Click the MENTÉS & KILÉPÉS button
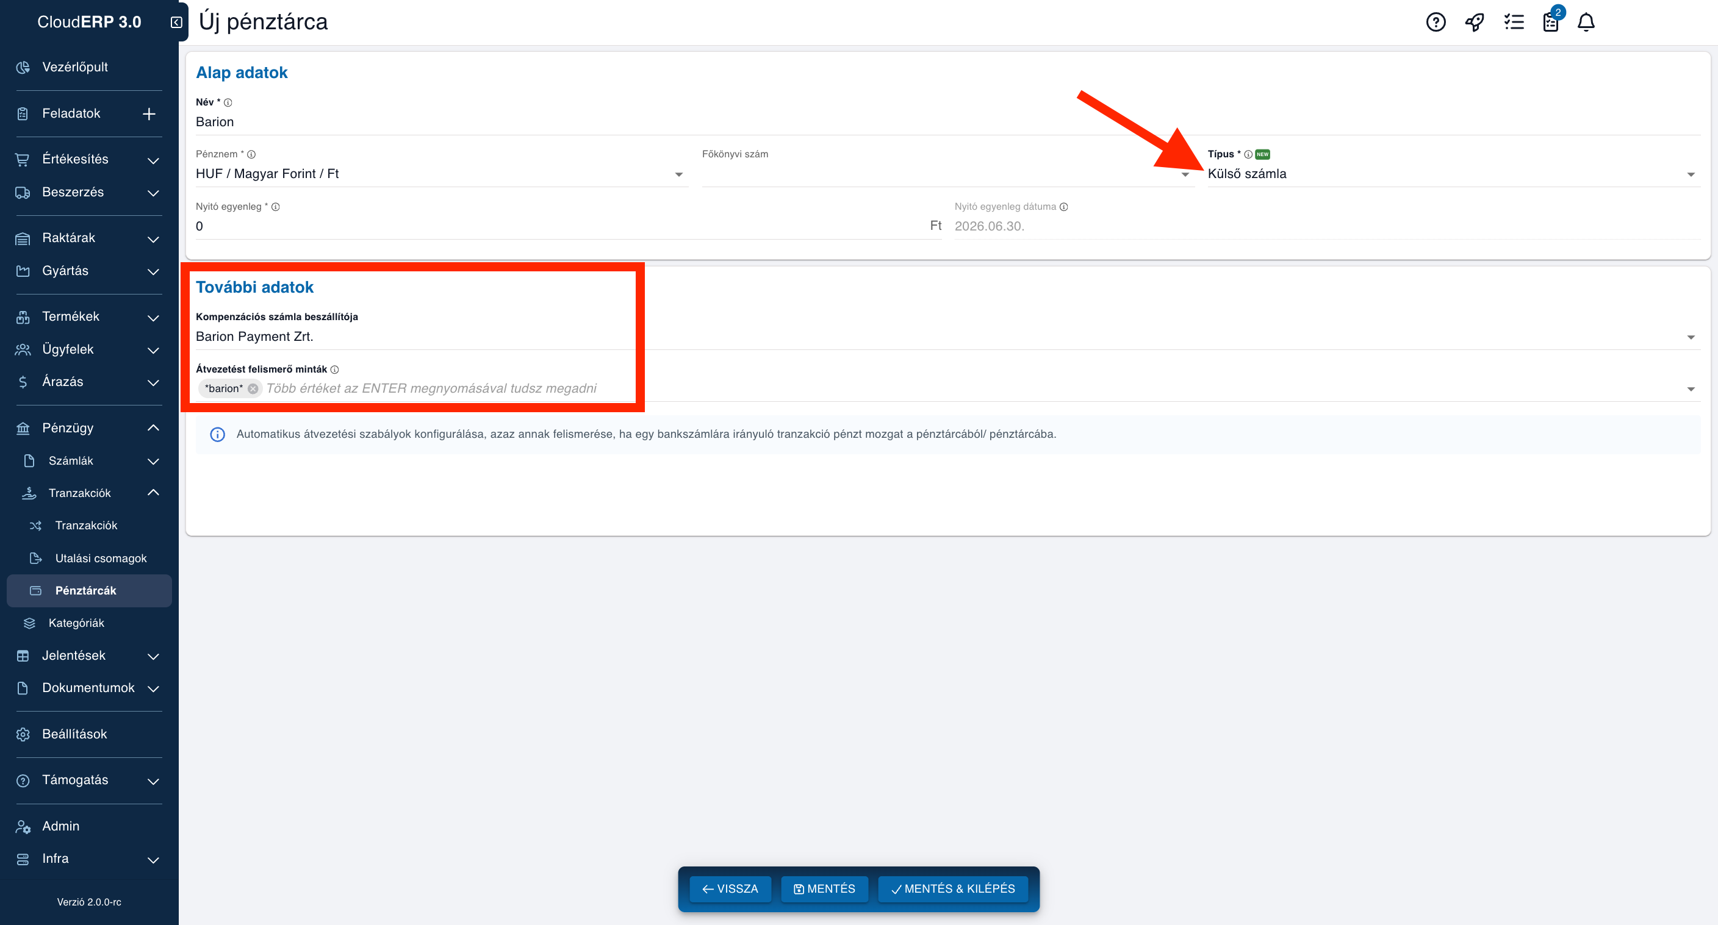 952,888
